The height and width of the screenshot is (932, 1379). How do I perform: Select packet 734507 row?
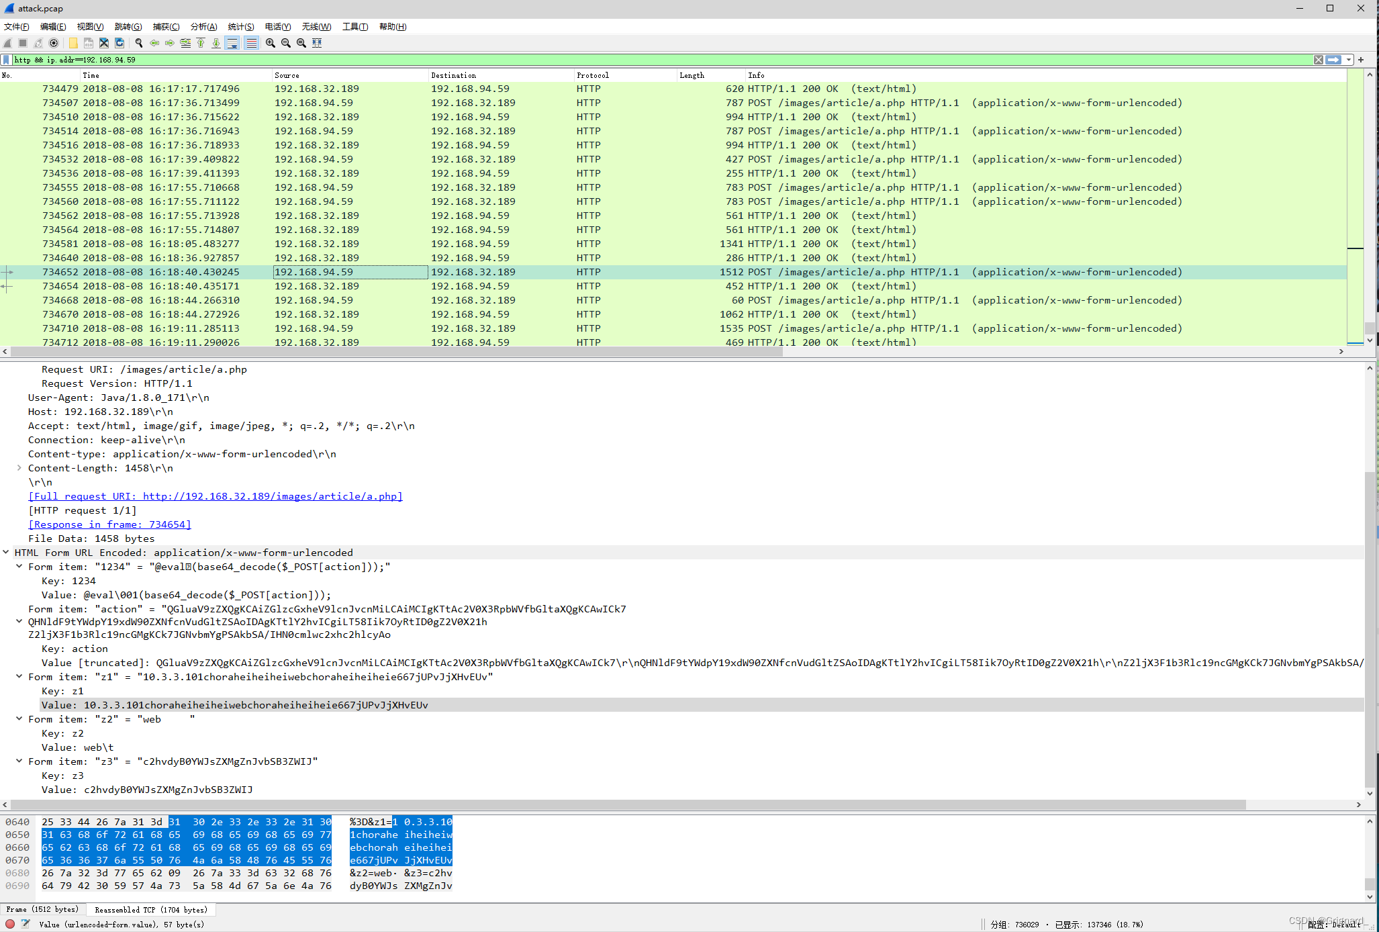click(x=673, y=103)
